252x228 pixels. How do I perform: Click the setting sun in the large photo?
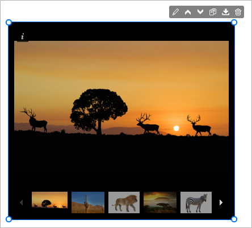click(177, 128)
